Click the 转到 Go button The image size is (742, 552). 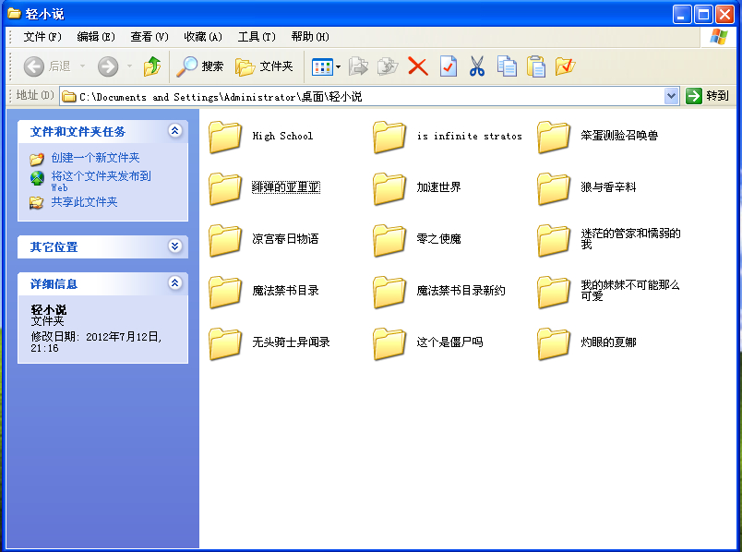click(x=708, y=96)
